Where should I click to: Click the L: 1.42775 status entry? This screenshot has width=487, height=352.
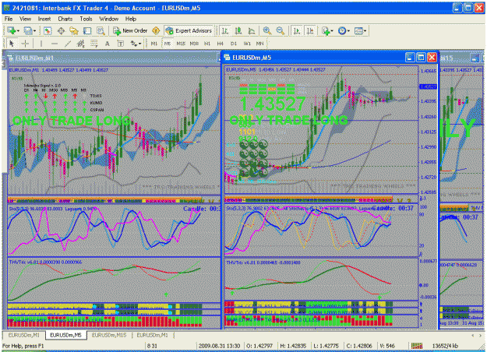coord(326,346)
